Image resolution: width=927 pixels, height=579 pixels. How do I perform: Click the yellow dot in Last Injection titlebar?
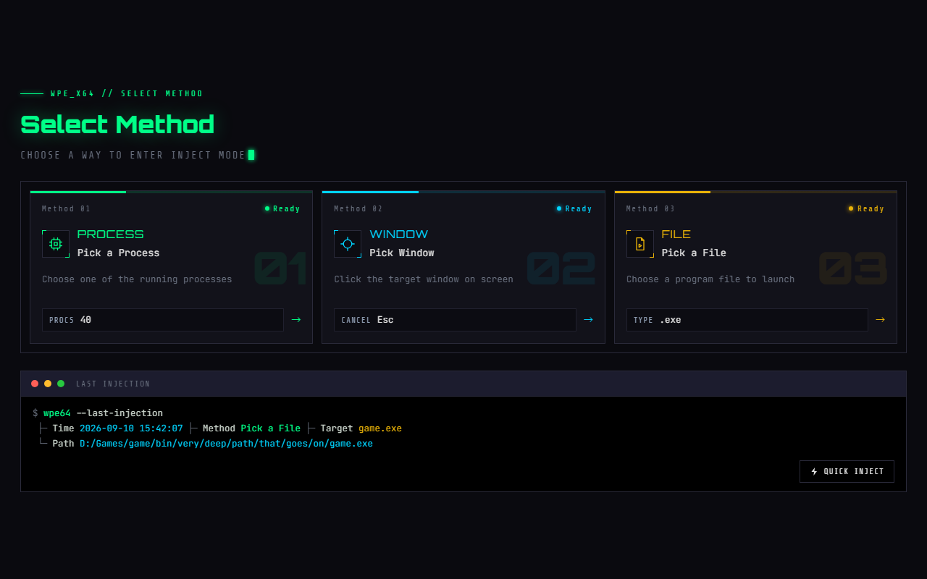(48, 384)
